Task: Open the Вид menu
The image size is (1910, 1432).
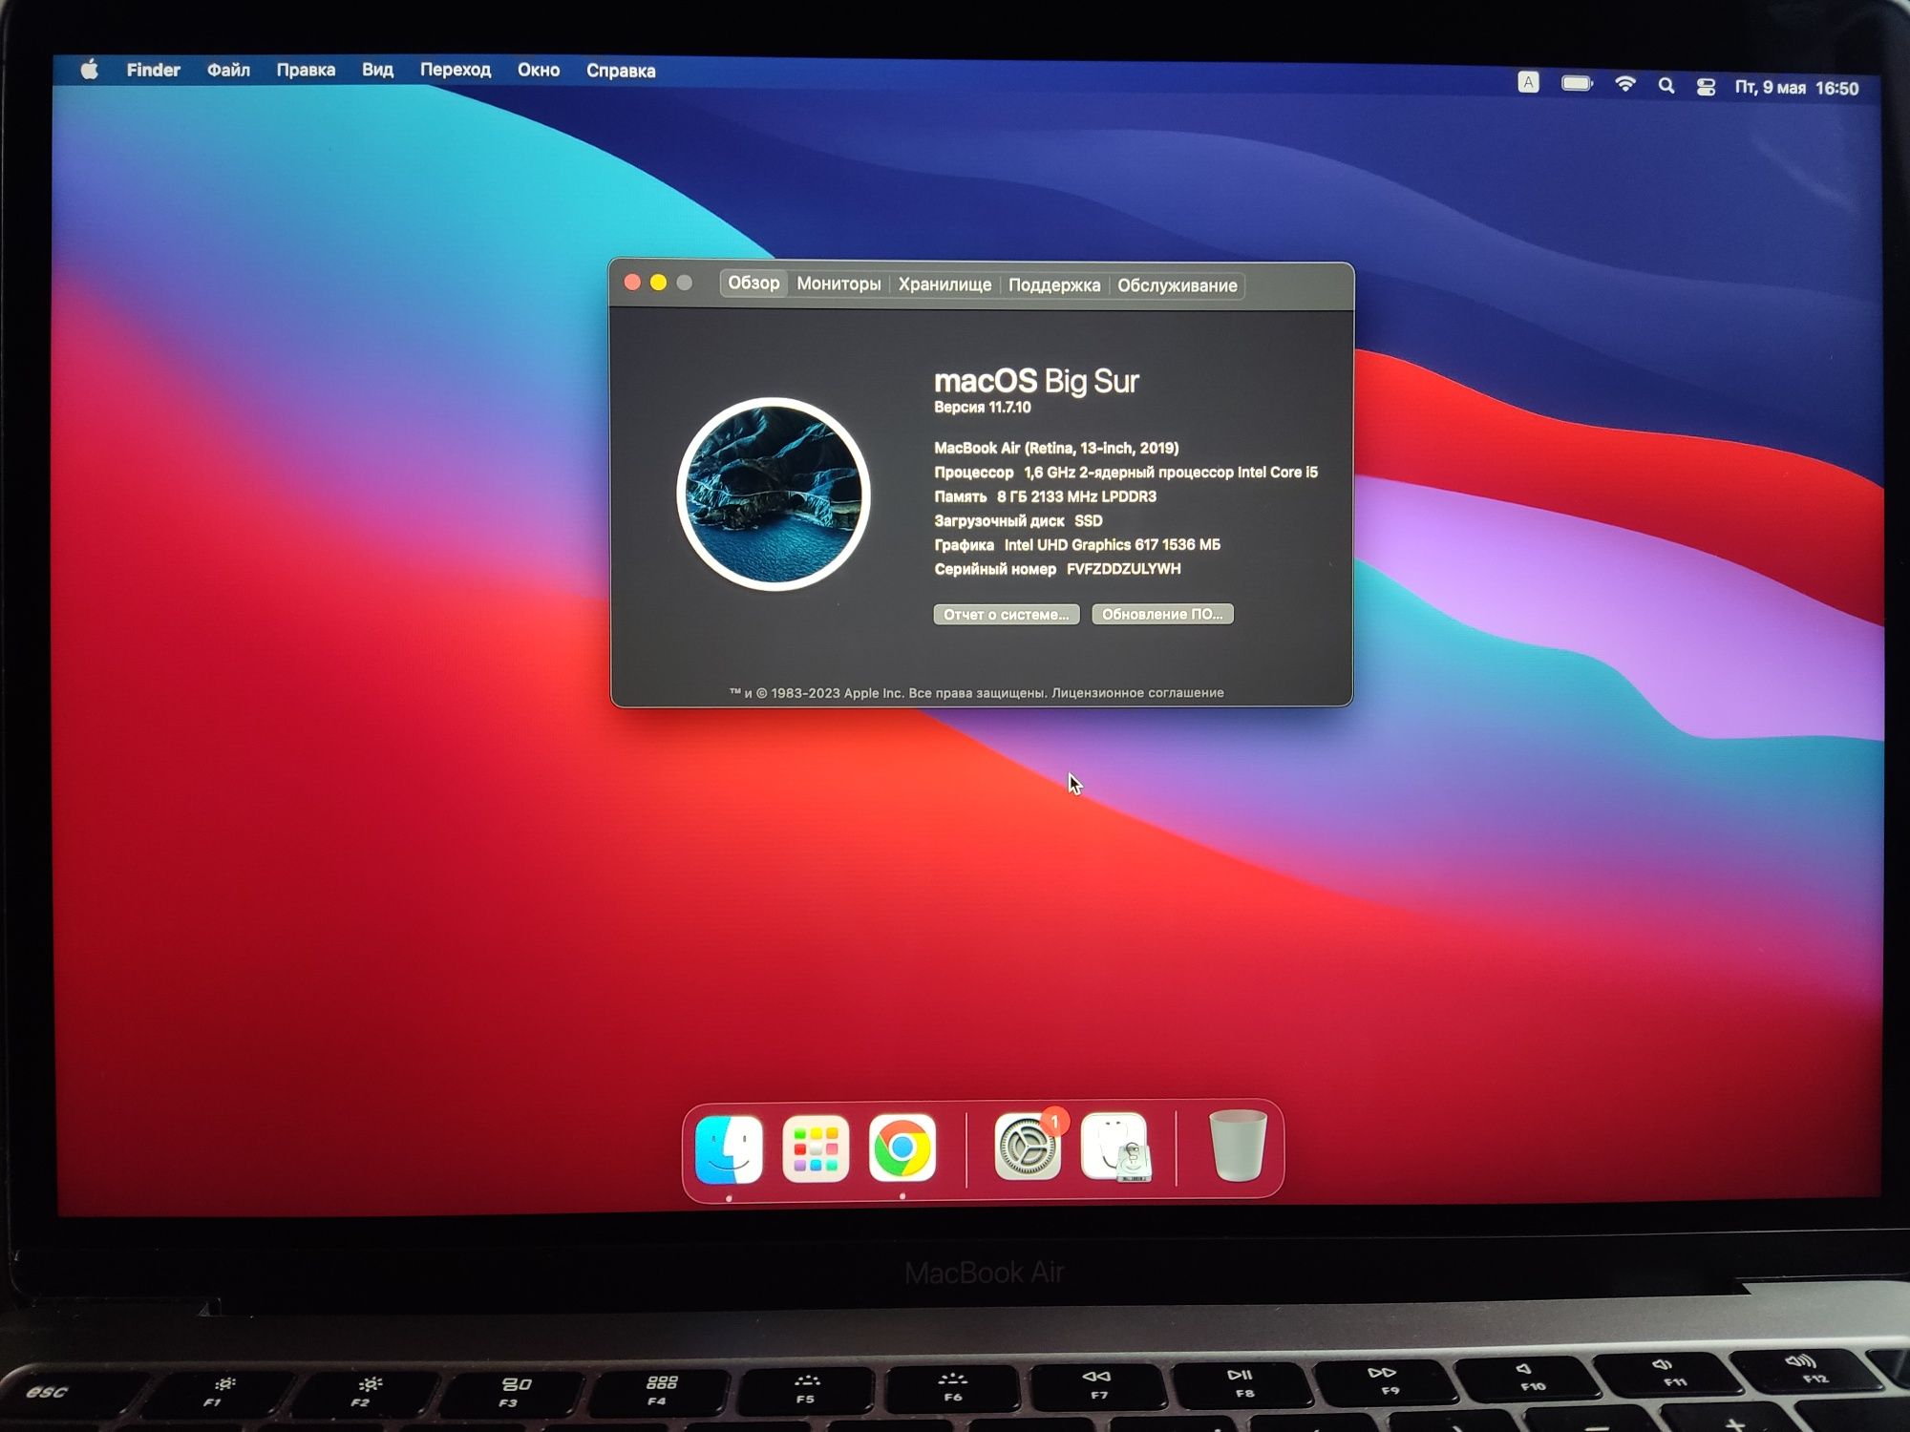Action: [x=377, y=70]
